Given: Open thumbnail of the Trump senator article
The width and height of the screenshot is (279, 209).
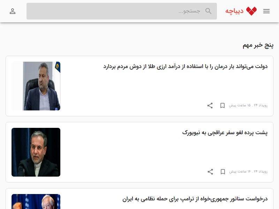Looking at the screenshot, I should 36,202.
